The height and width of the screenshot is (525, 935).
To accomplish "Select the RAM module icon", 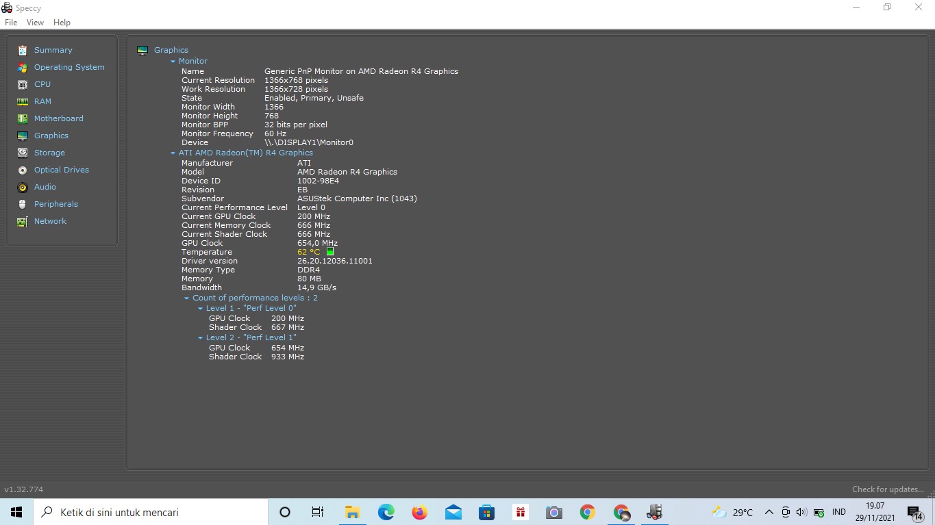I will [x=23, y=101].
